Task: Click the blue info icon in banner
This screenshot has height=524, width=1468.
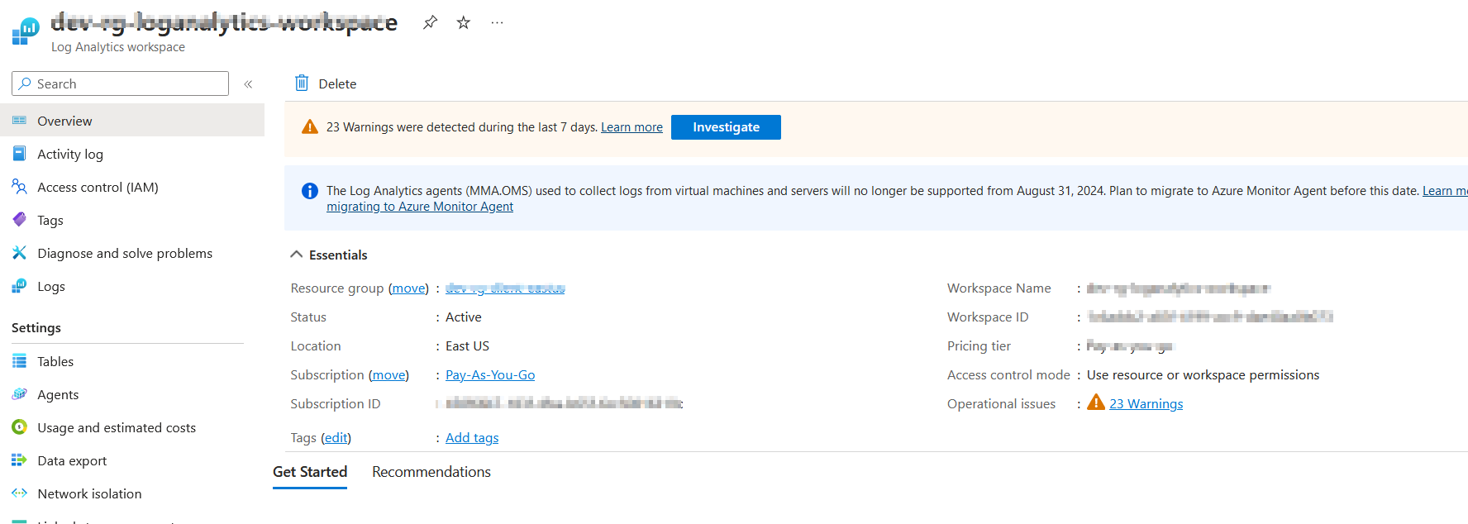Action: click(x=310, y=191)
